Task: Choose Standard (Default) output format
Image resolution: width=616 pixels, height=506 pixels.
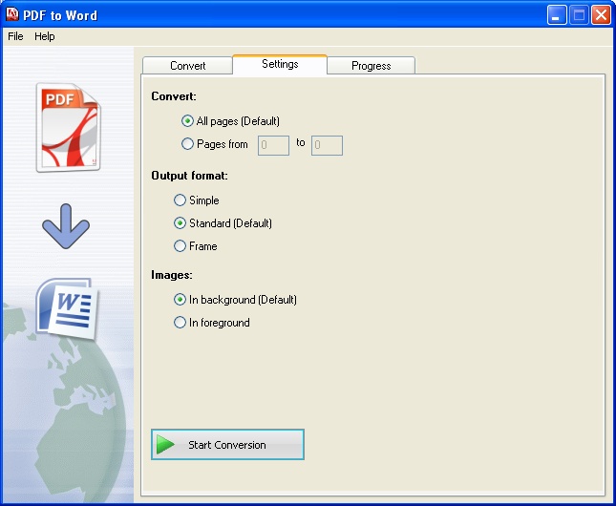Action: (180, 223)
